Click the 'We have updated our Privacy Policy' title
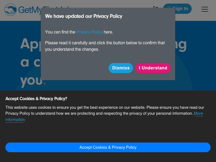This screenshot has width=216, height=162. 84,16
